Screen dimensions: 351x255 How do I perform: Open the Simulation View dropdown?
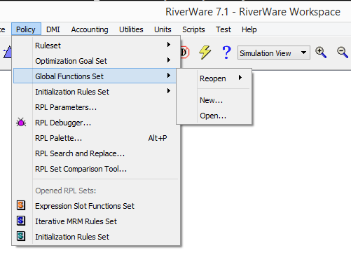tap(274, 53)
